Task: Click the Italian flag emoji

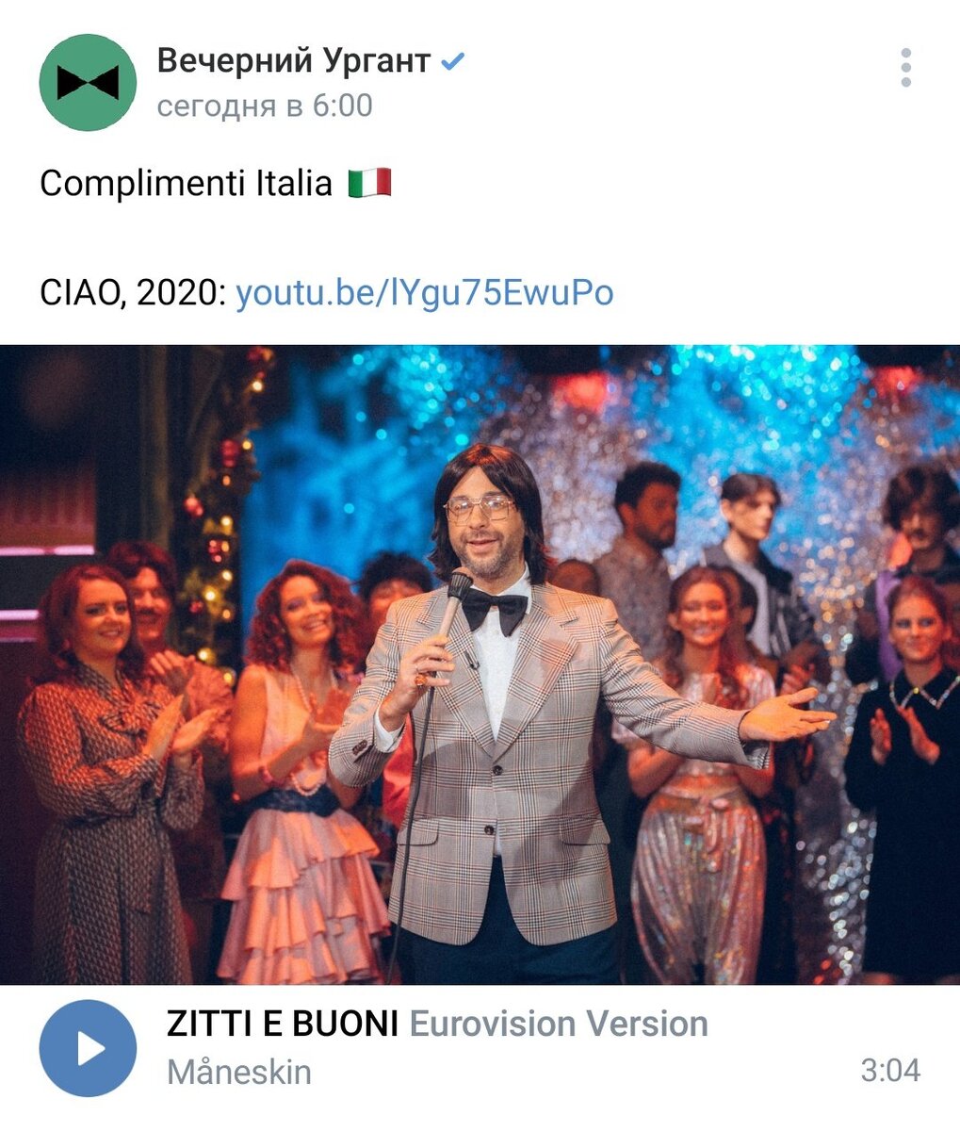Action: tap(369, 183)
